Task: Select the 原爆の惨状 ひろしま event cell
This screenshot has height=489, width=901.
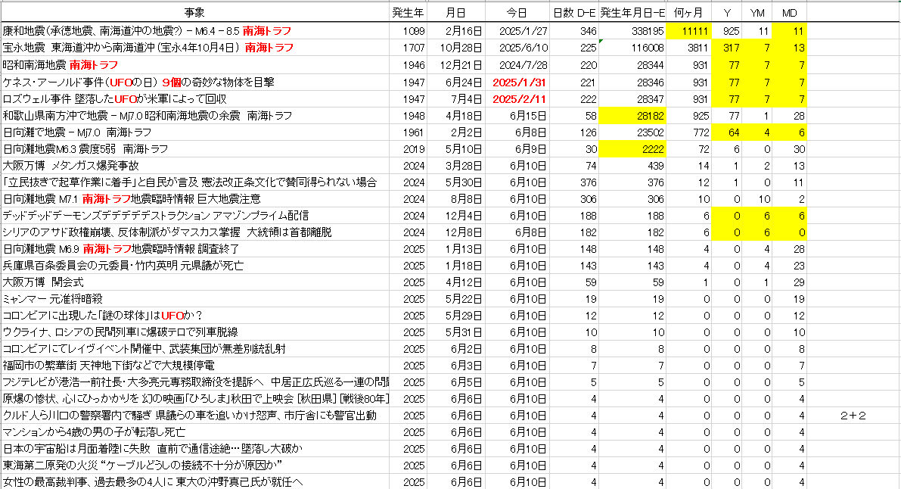Action: (194, 399)
